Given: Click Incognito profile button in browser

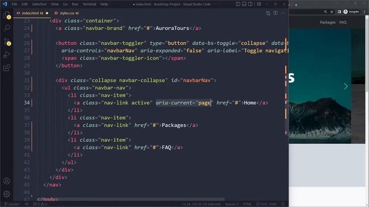Looking at the screenshot, I should pos(351,11).
